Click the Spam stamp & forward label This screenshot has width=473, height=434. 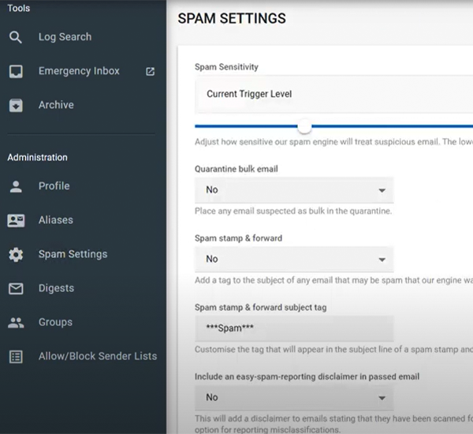238,238
